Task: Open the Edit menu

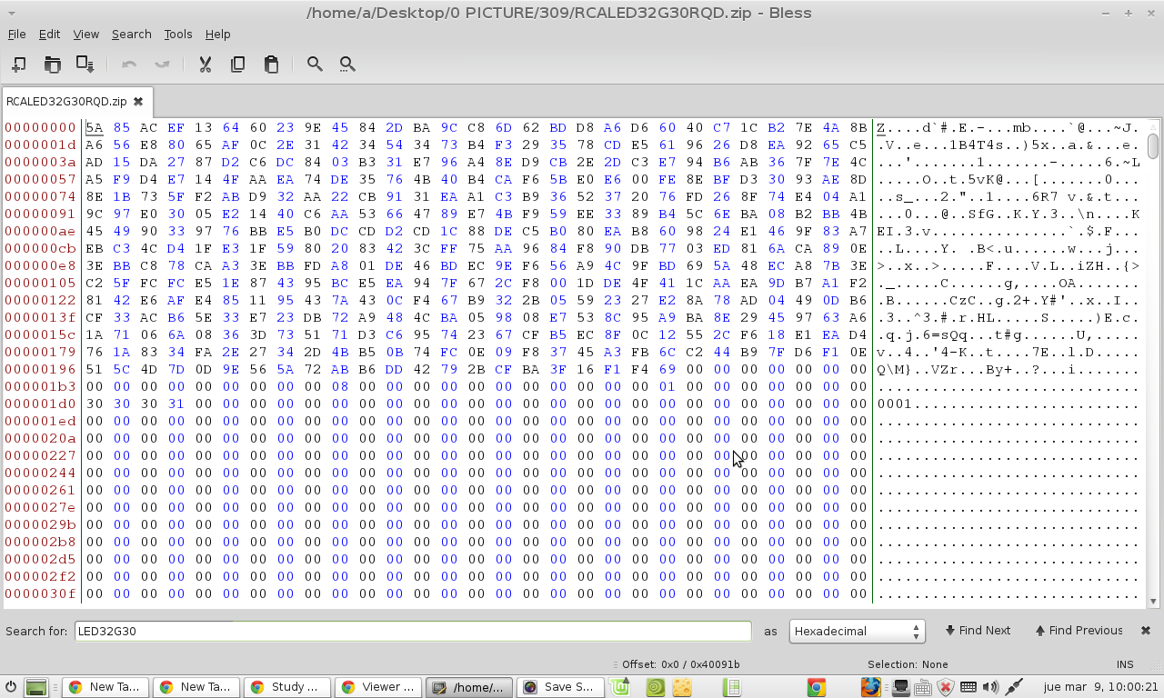Action: pyautogui.click(x=49, y=34)
